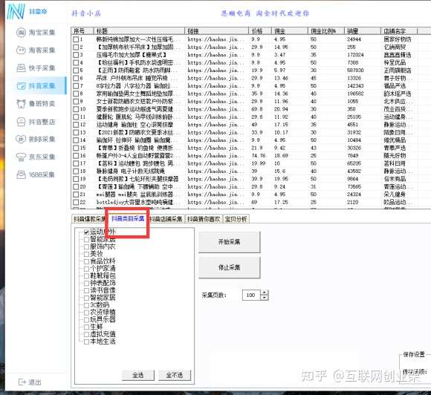Switch to the 抖音类目采集 tab
This screenshot has height=395, width=431.
(x=128, y=218)
